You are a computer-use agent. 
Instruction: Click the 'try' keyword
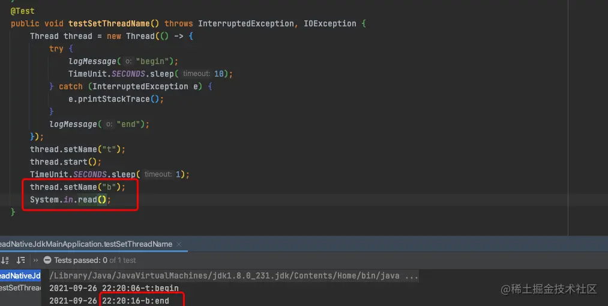coord(56,49)
